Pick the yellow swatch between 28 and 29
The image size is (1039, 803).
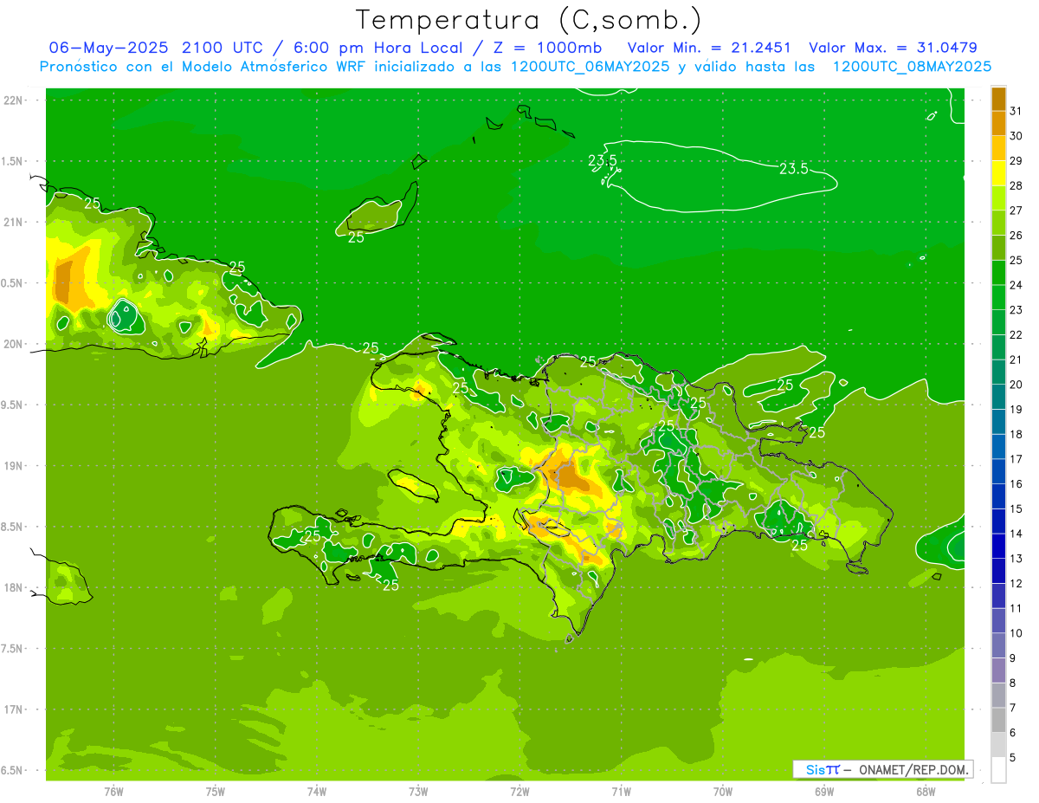click(998, 173)
